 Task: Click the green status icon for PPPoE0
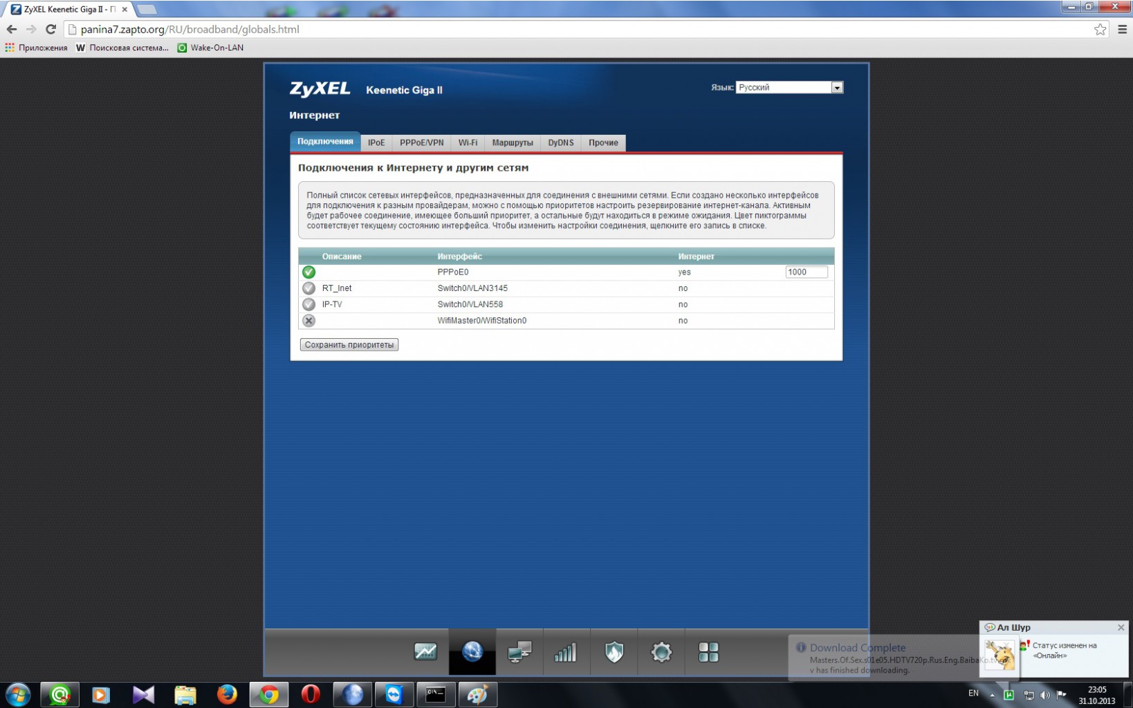[309, 272]
